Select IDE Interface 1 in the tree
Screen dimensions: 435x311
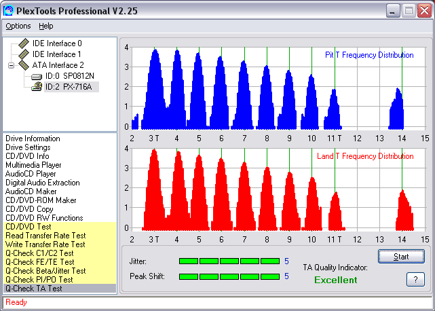56,54
